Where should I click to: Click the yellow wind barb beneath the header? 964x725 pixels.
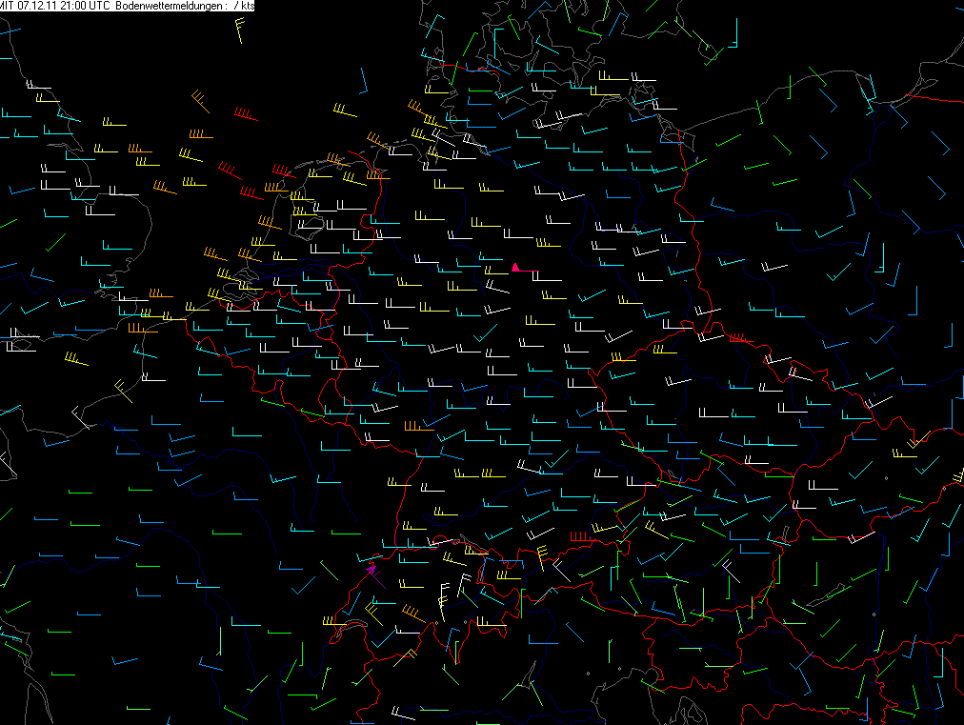(x=238, y=33)
